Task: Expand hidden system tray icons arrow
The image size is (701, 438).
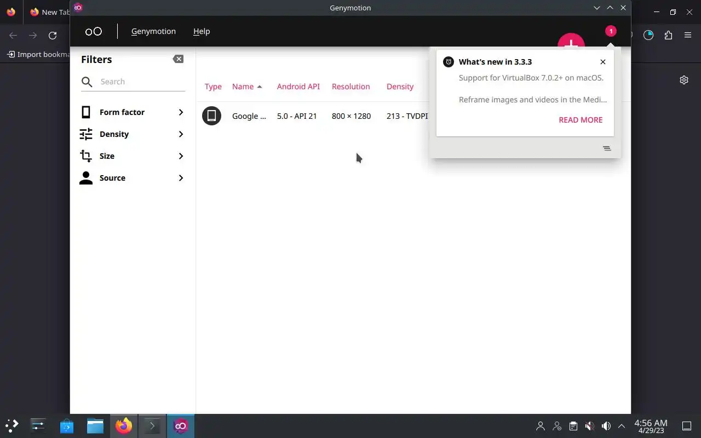Action: pos(622,426)
